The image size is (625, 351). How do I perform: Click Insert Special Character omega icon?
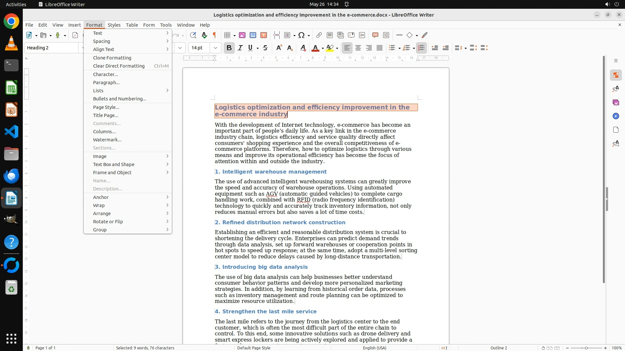301,35
